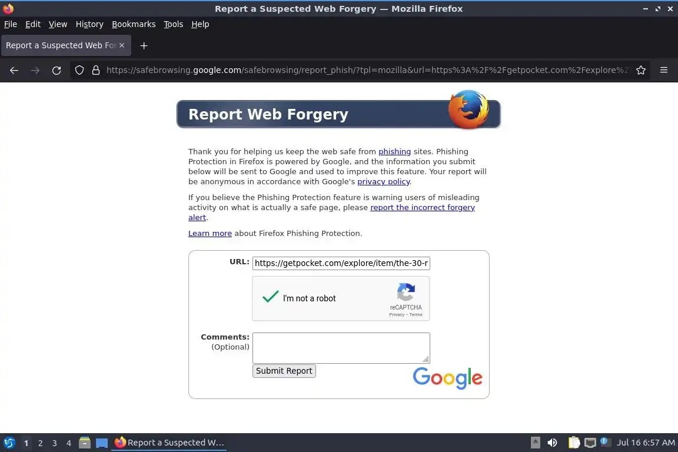Screen dimensions: 678x452
Task: Switch to workspace 1
Action: [26, 443]
